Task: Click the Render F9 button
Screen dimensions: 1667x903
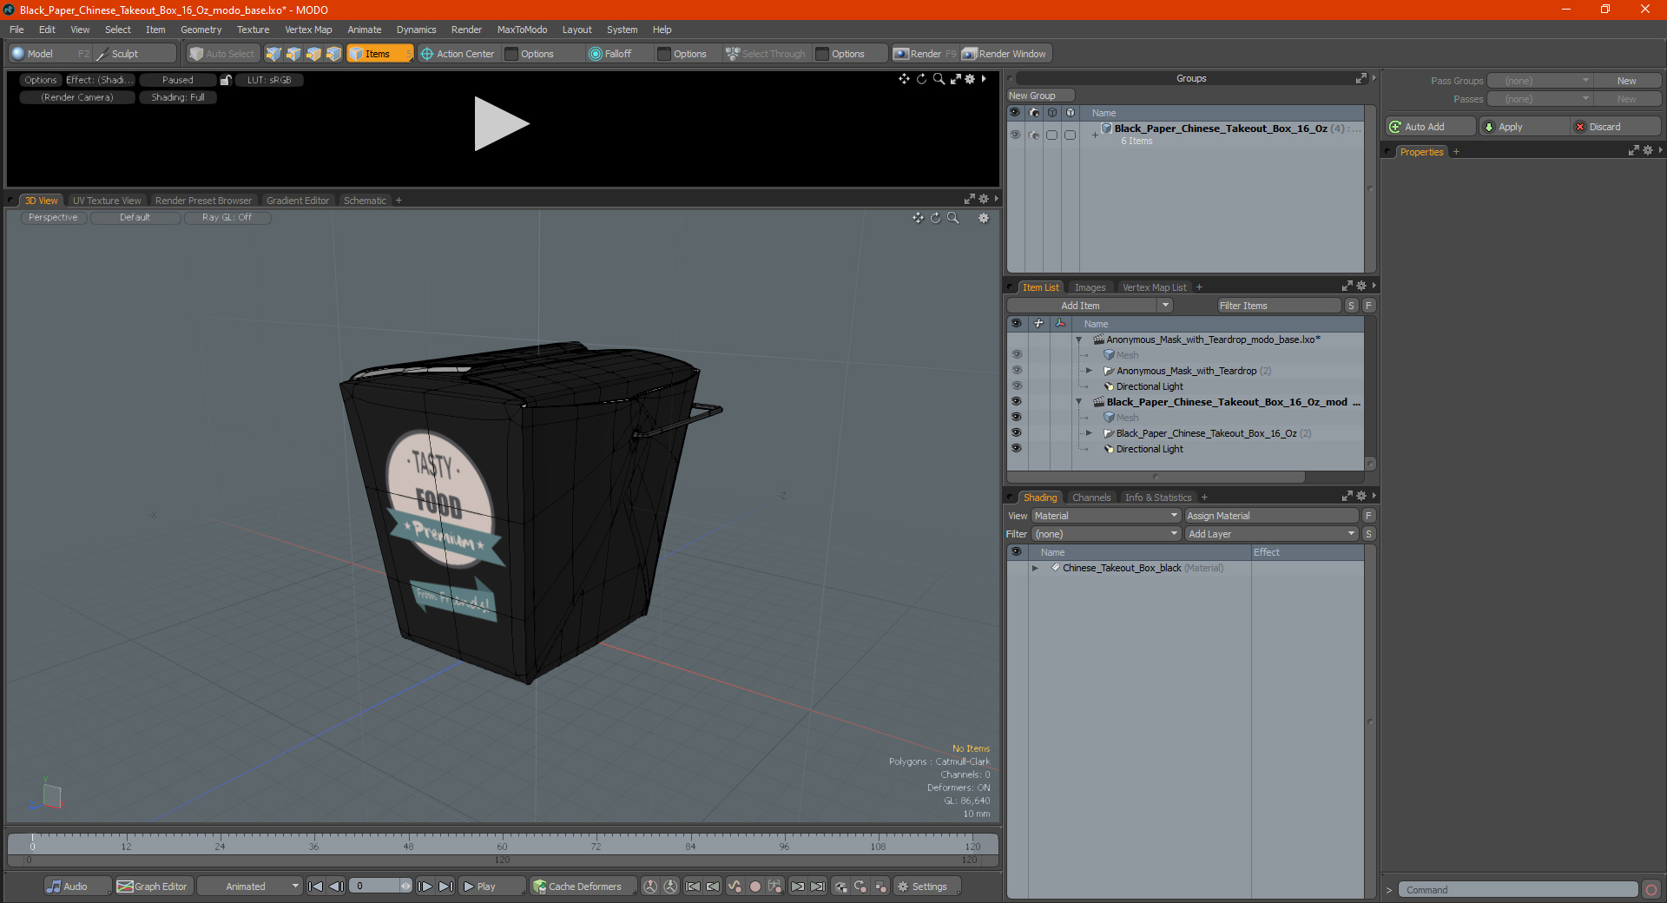Action: 925,54
